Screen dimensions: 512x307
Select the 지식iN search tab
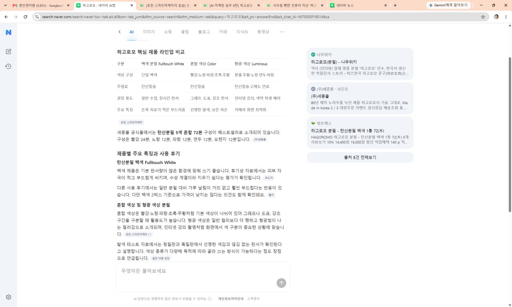click(x=242, y=32)
